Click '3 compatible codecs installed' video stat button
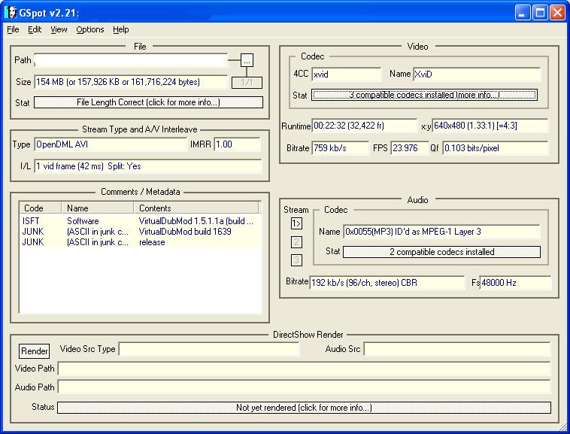The height and width of the screenshot is (434, 570). pyautogui.click(x=424, y=95)
